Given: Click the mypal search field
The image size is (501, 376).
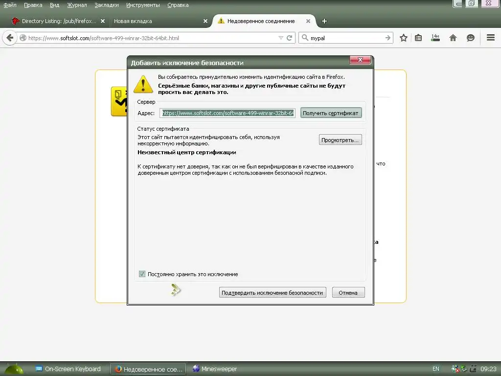Looking at the screenshot, I should (x=347, y=38).
